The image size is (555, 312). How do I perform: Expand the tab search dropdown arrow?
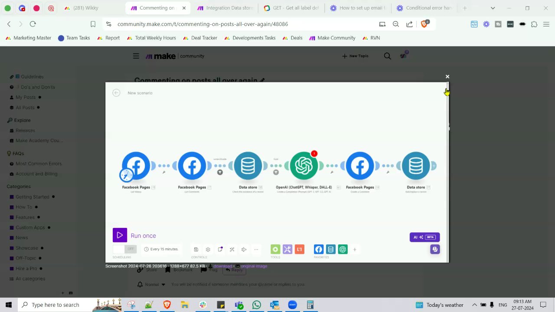(x=493, y=8)
